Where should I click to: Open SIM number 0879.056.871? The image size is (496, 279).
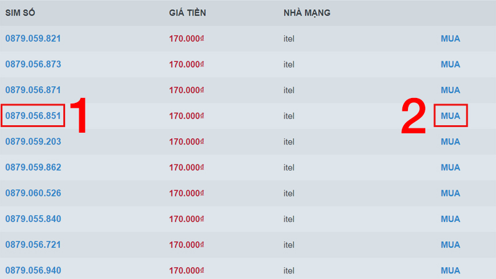pos(33,90)
